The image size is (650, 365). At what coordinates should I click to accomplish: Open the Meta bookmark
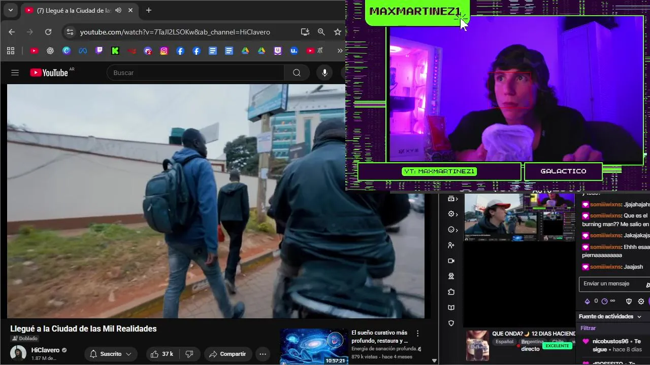coord(83,51)
